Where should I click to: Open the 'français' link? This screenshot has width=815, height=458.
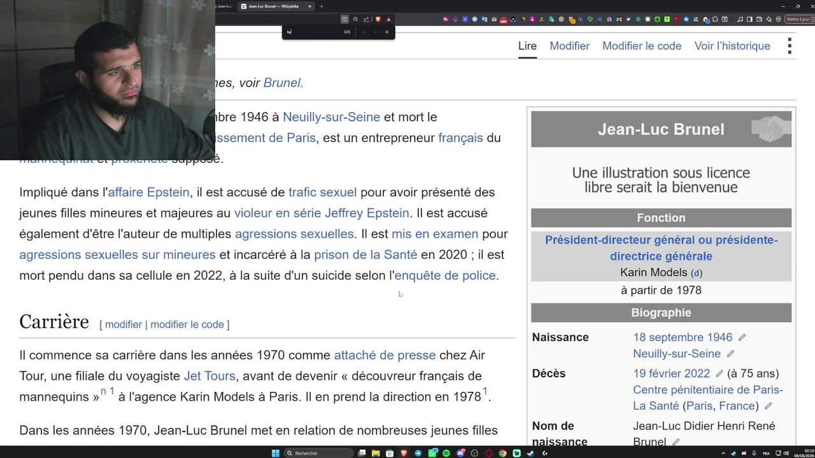point(460,138)
